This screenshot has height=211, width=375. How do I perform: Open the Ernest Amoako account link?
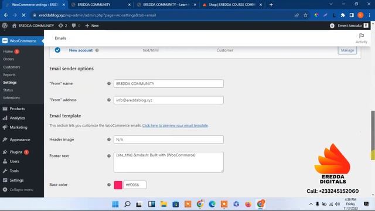coord(350,26)
